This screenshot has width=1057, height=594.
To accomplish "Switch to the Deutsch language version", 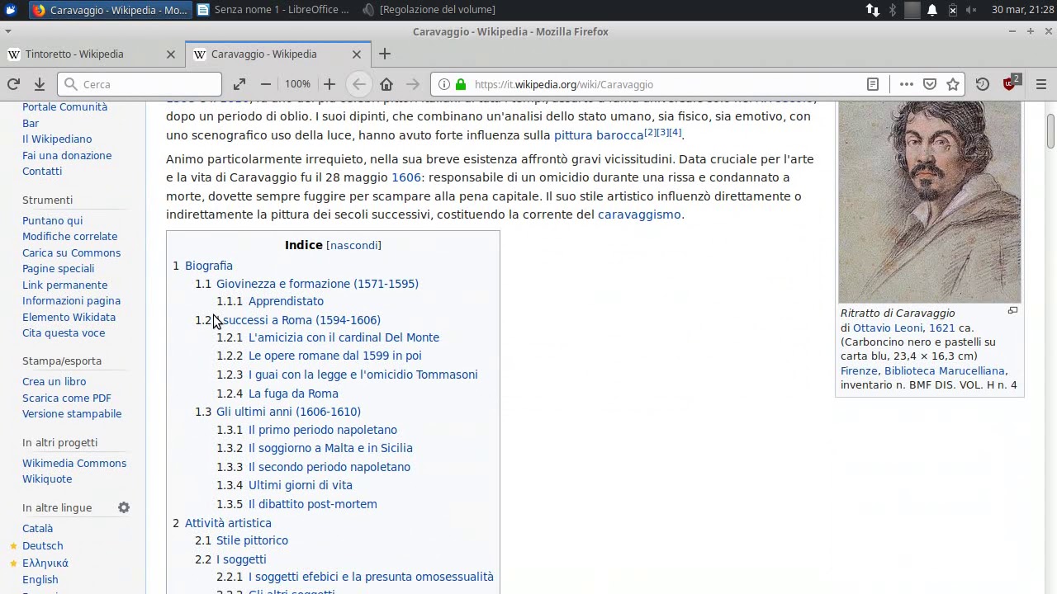I will pyautogui.click(x=42, y=545).
